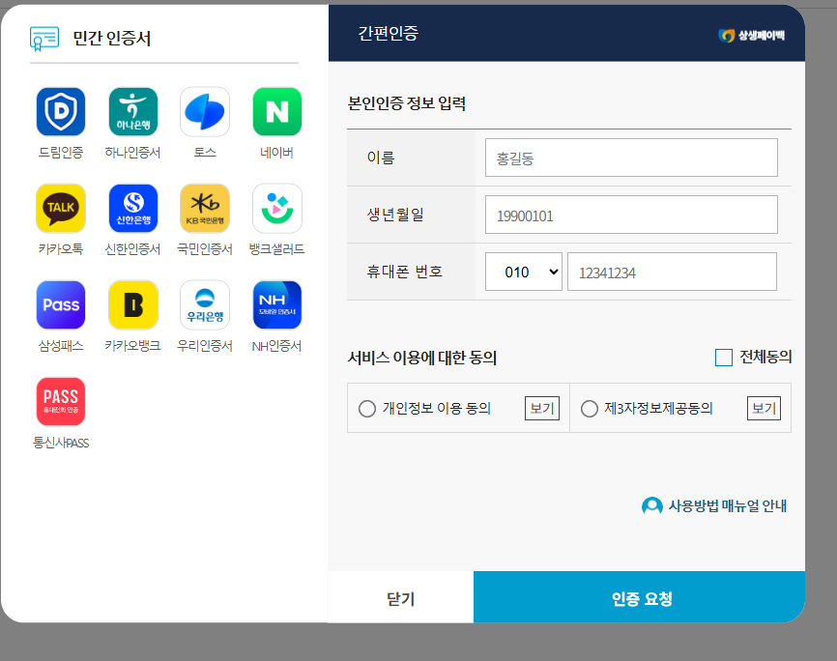Choose 하나인증서 Hana Bank icon
The height and width of the screenshot is (661, 837).
click(x=133, y=111)
